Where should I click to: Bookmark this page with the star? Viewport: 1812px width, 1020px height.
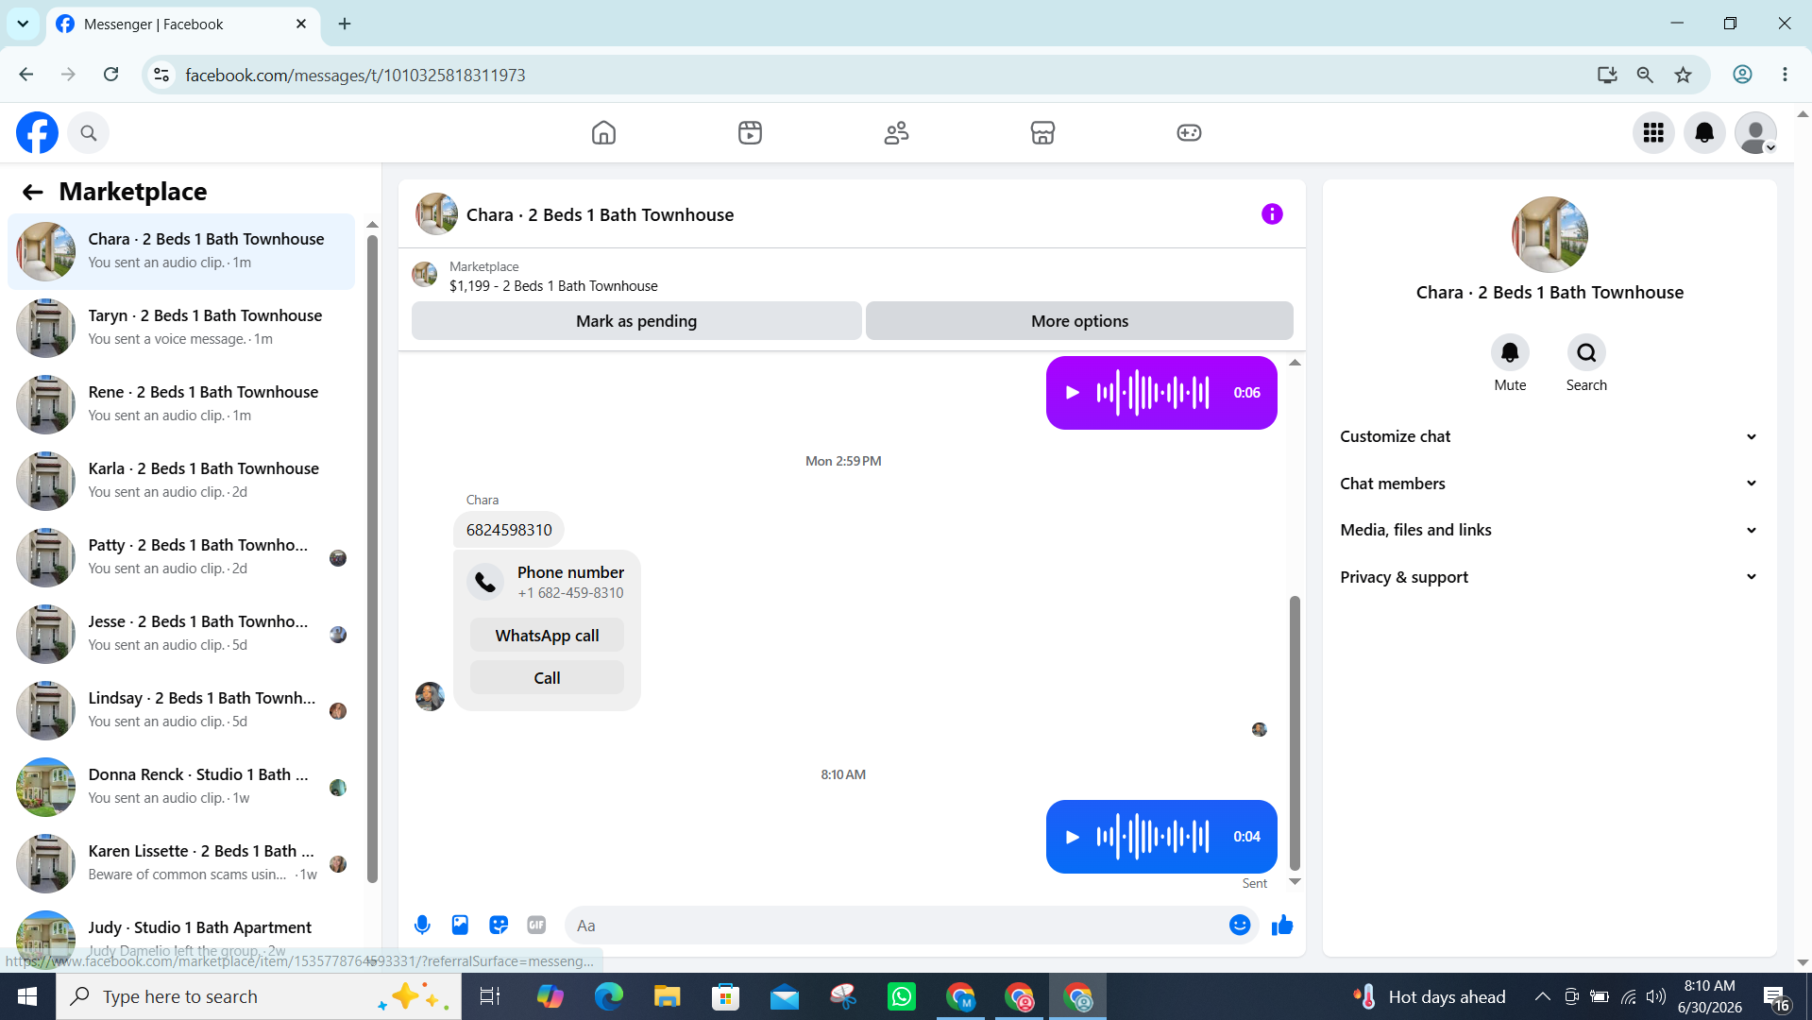point(1683,75)
